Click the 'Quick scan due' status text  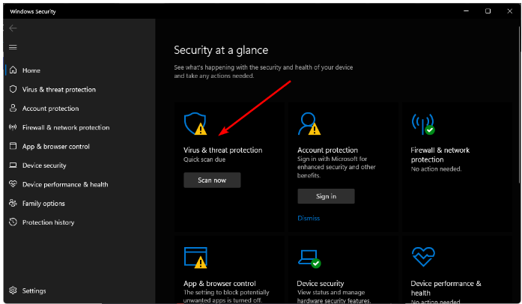point(204,159)
